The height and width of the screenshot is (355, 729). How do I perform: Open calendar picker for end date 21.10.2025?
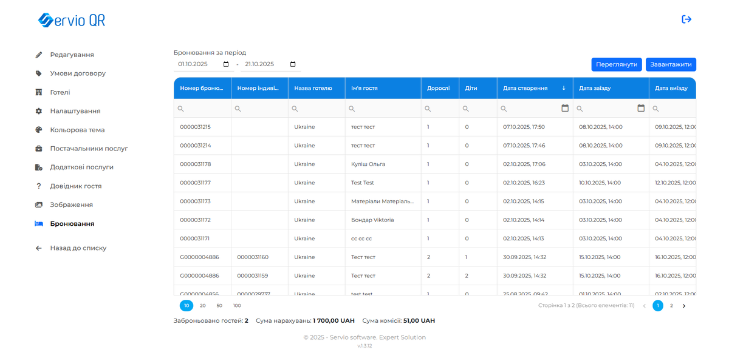pyautogui.click(x=293, y=64)
